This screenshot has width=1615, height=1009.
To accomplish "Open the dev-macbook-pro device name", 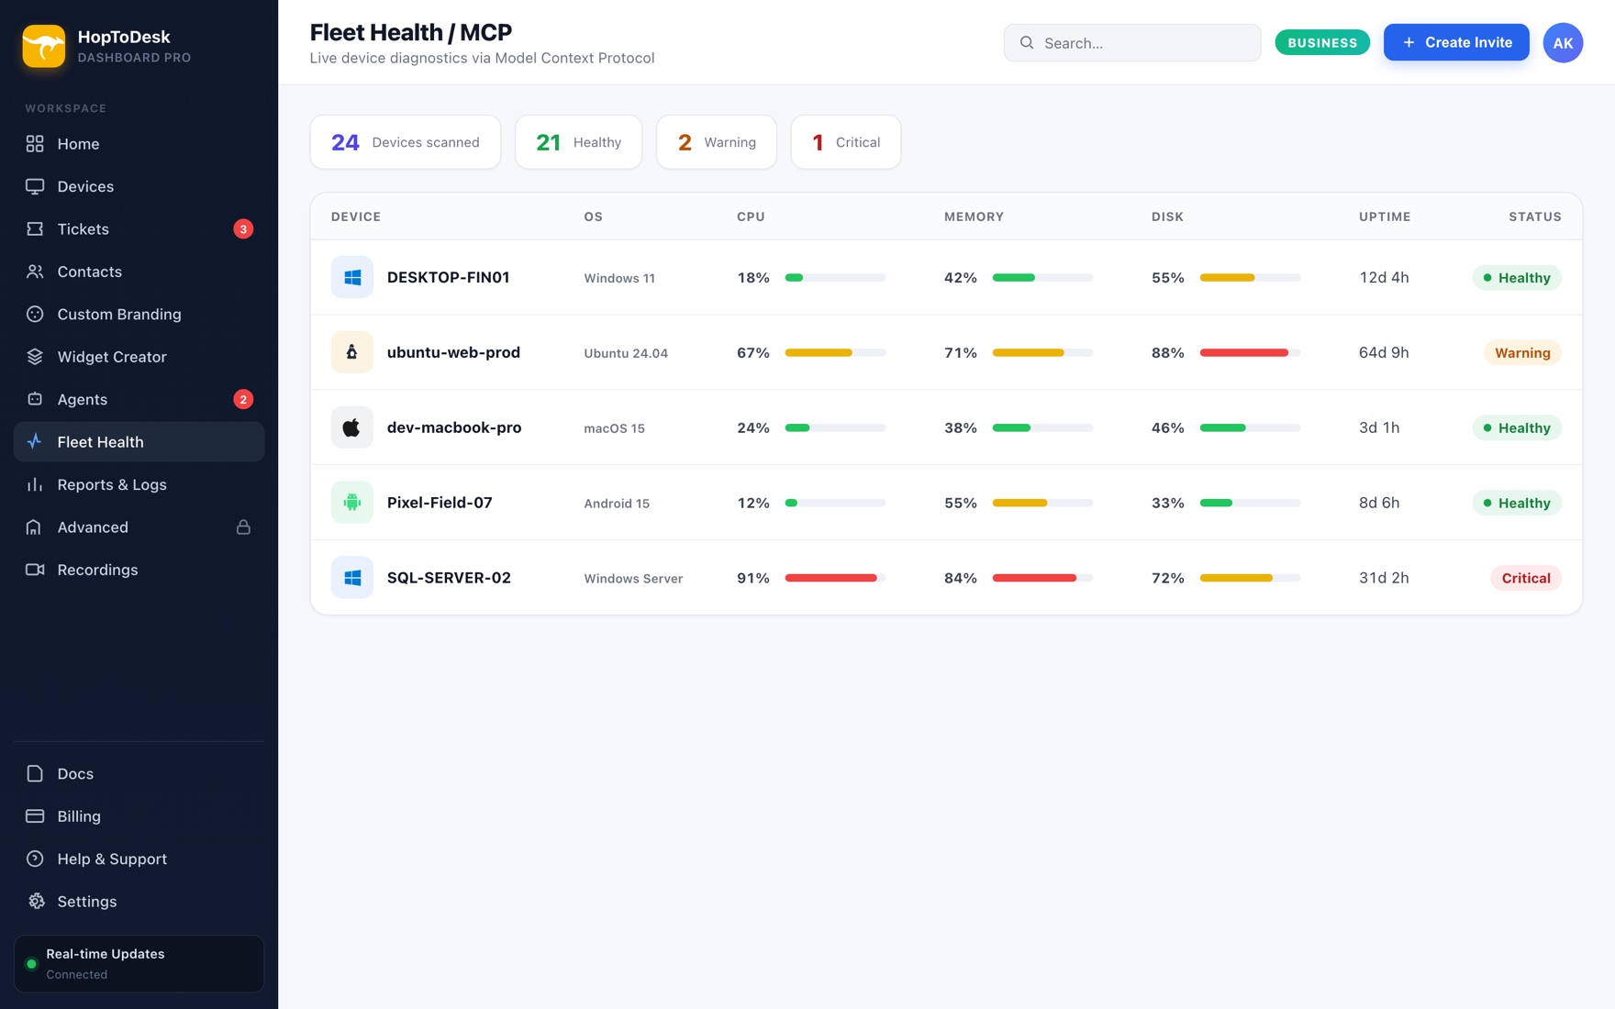I will click(454, 427).
